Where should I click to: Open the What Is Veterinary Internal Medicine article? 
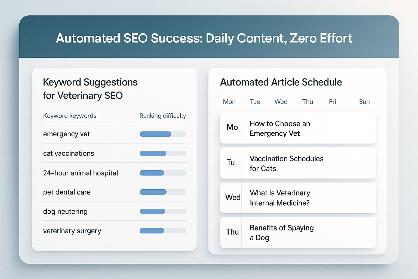point(298,198)
